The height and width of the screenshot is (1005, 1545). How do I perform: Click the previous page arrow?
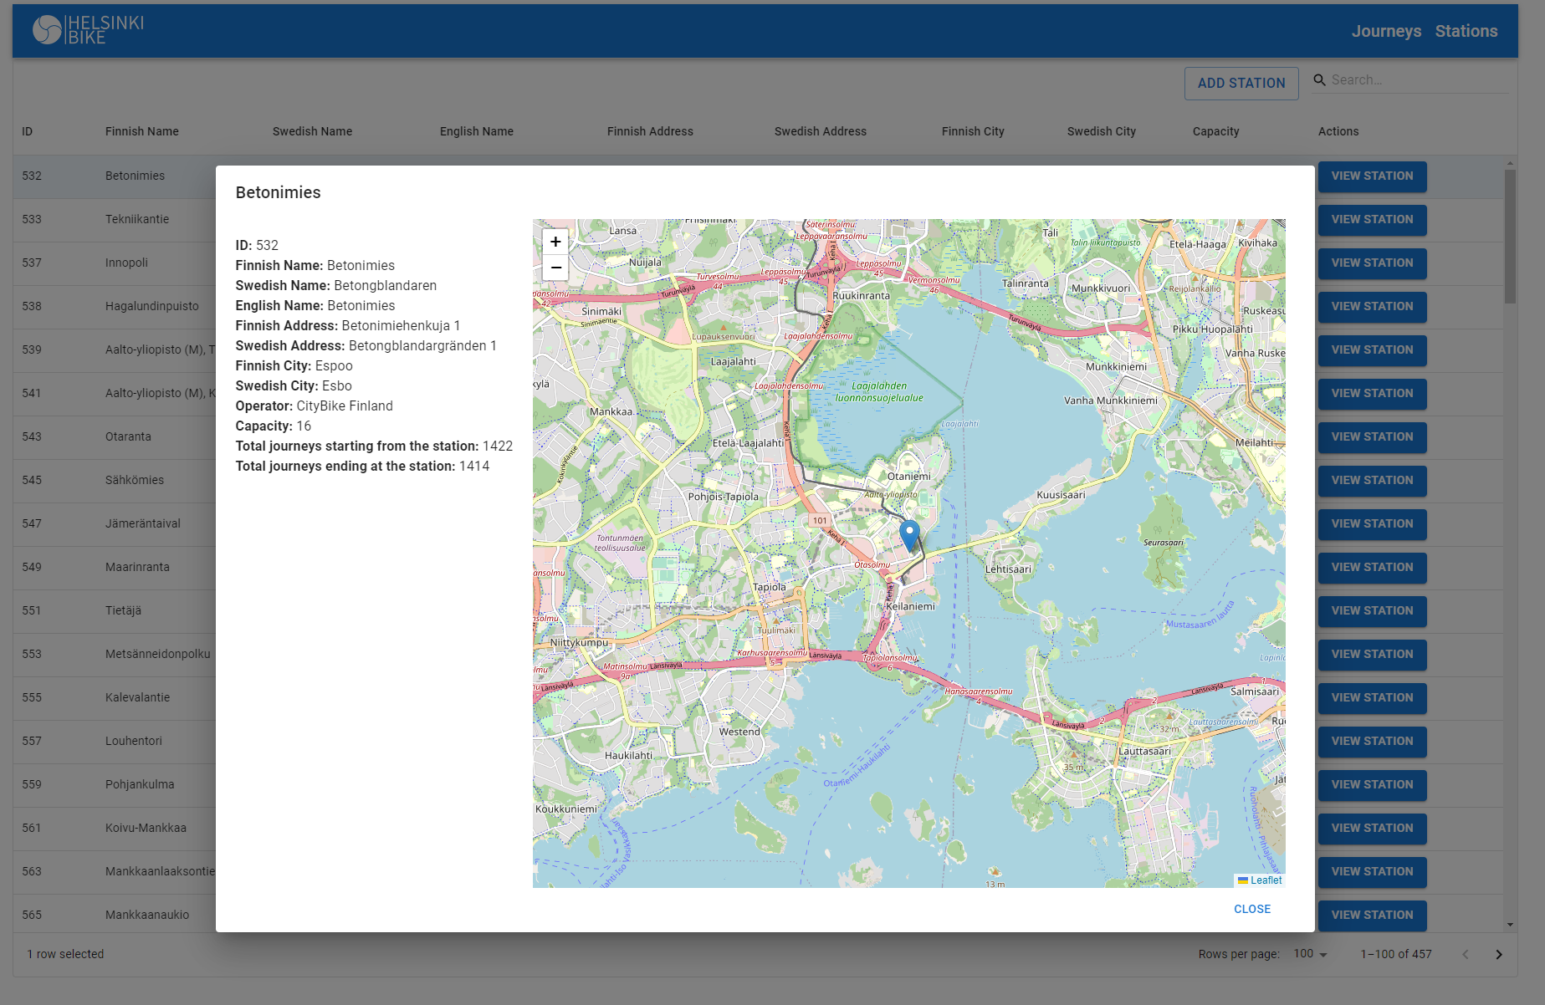[1465, 953]
